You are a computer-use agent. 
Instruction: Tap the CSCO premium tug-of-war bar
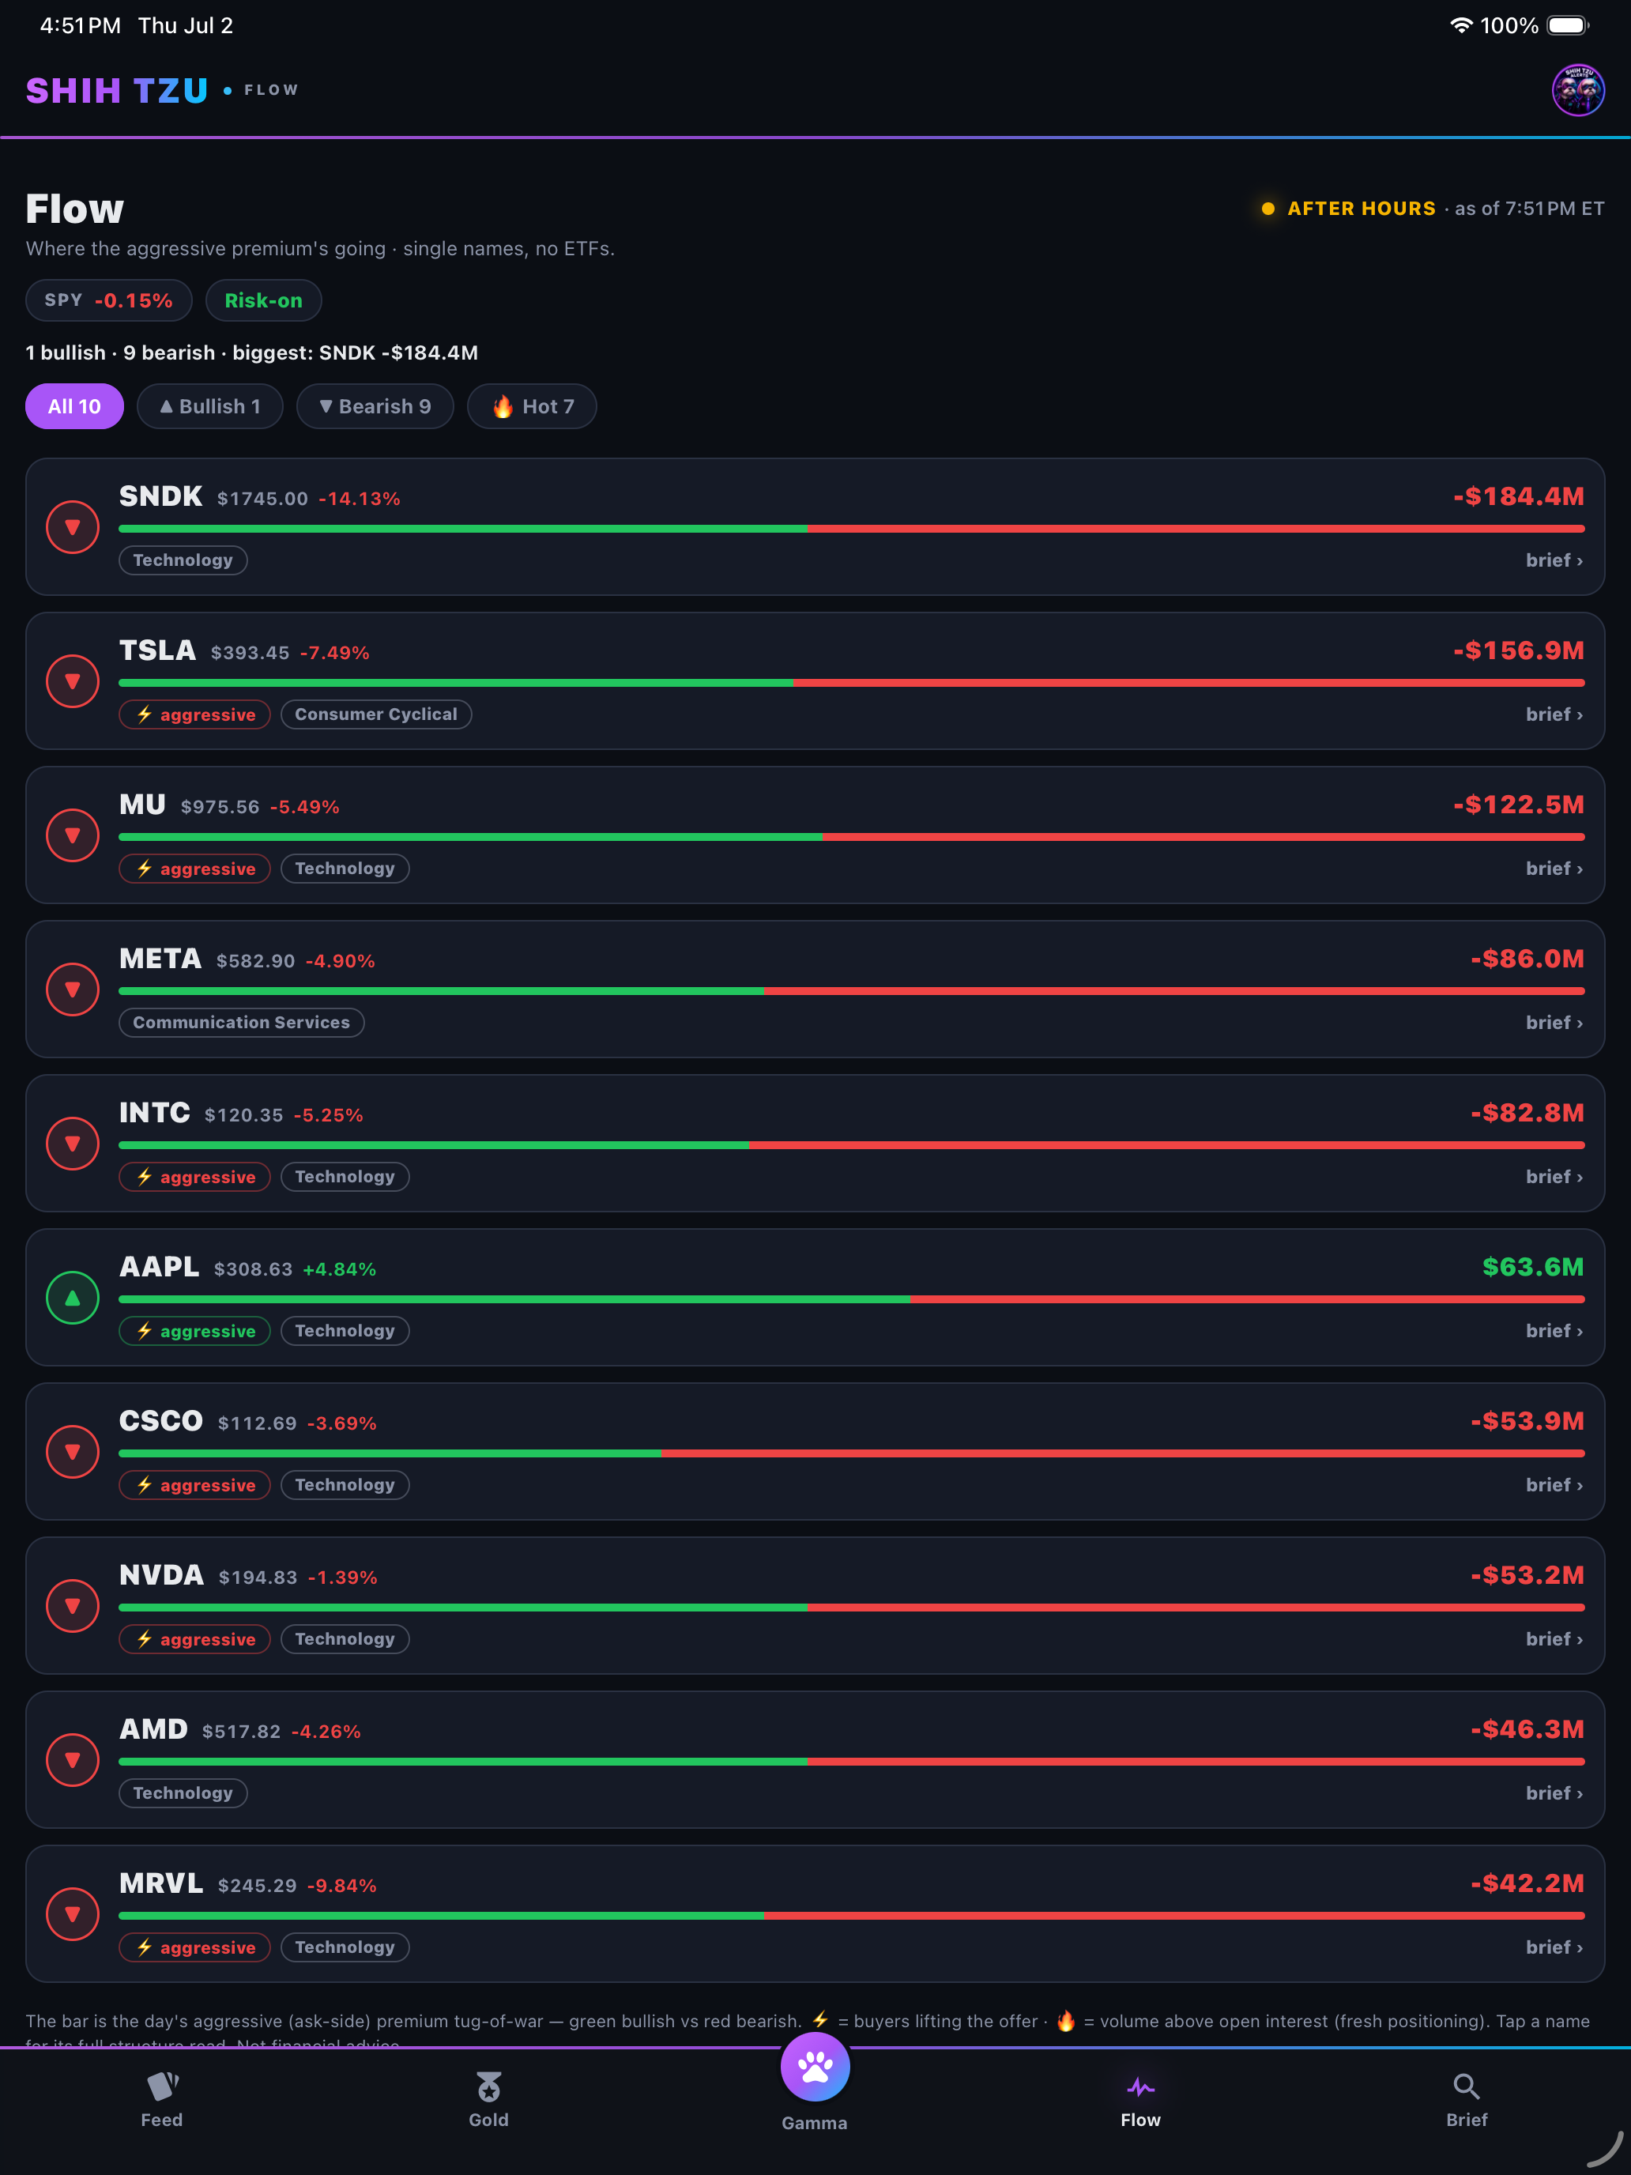coord(851,1453)
